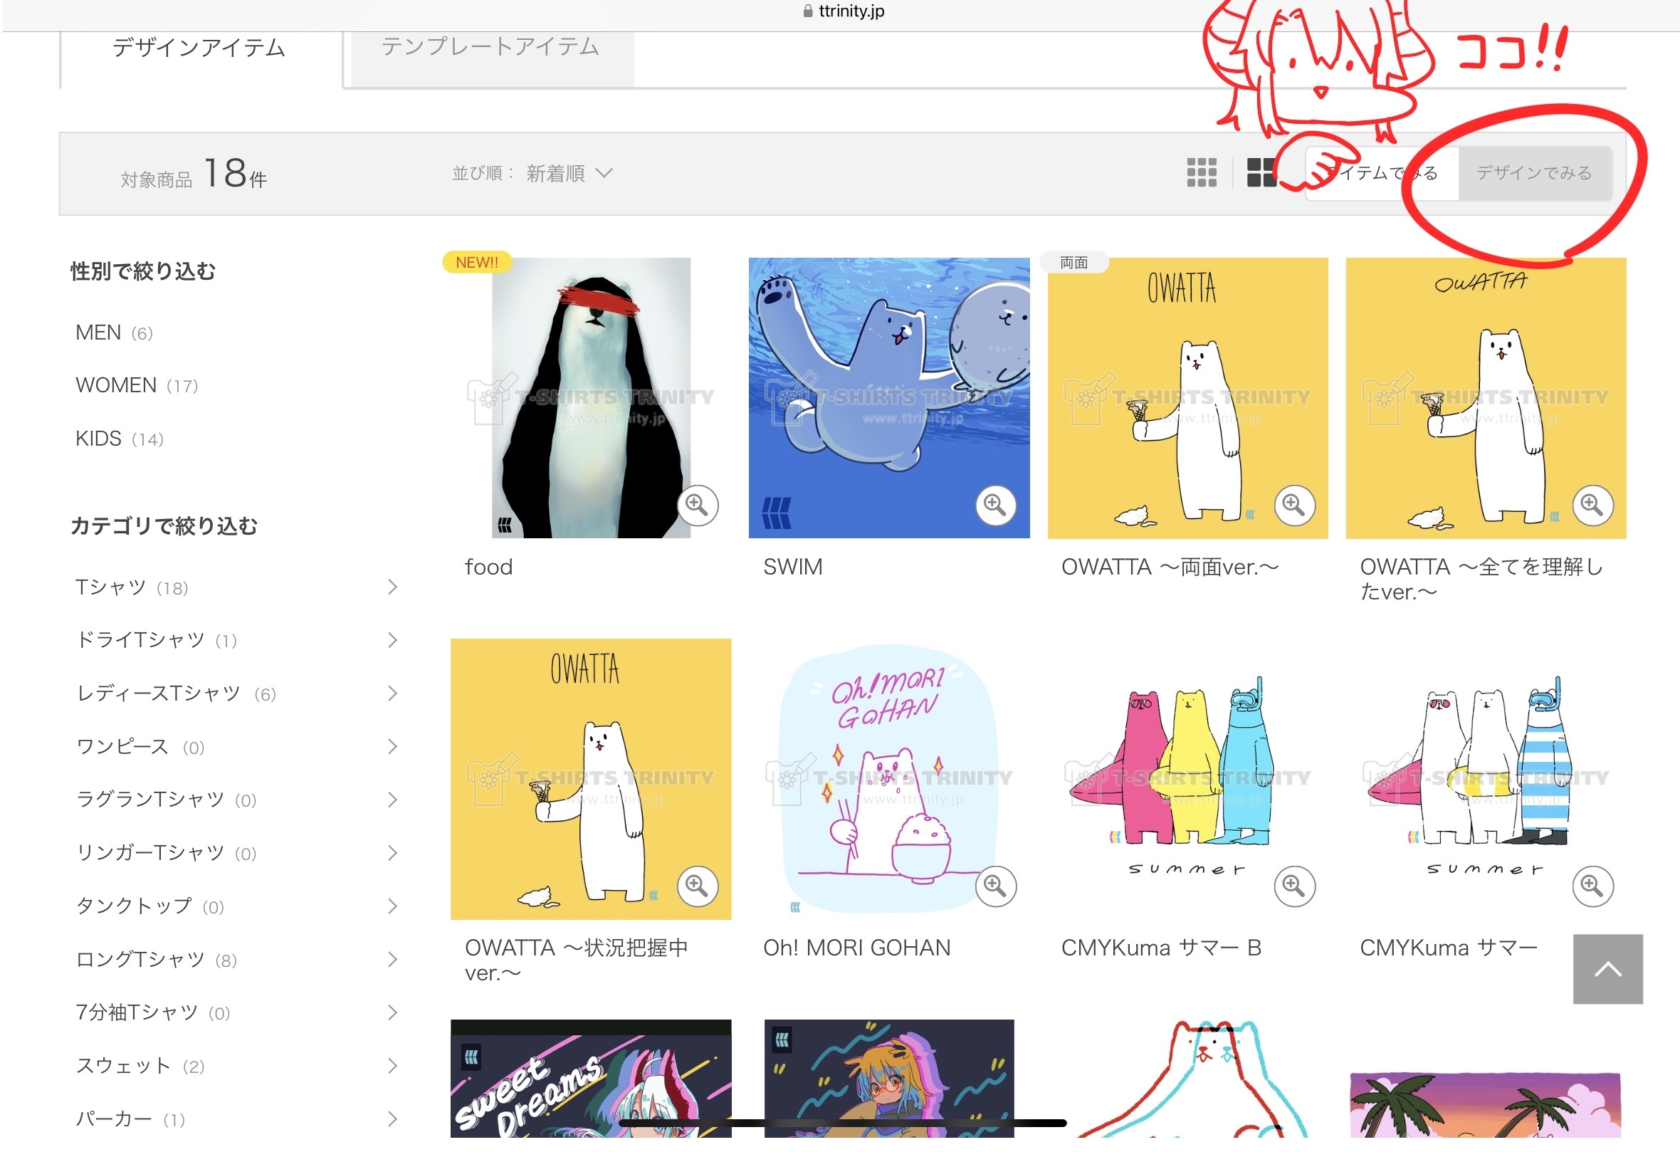This screenshot has width=1680, height=1152.
Task: Select the デザインアイテム tab
Action: coord(199,48)
